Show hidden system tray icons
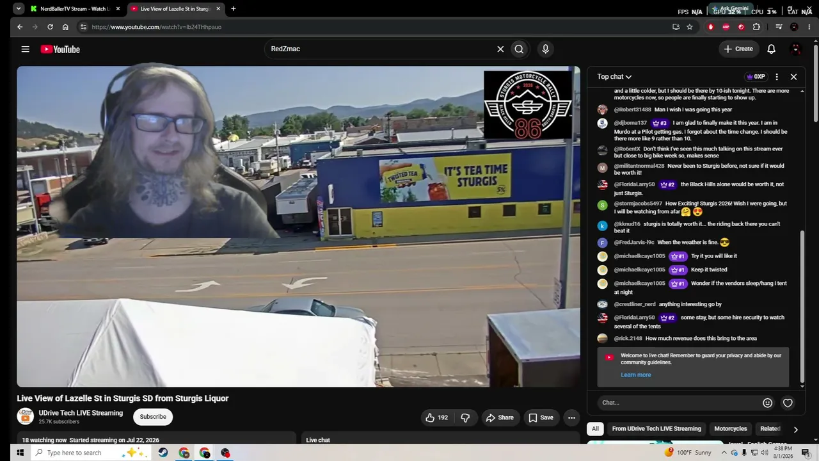Viewport: 819px width, 461px height. pos(724,453)
